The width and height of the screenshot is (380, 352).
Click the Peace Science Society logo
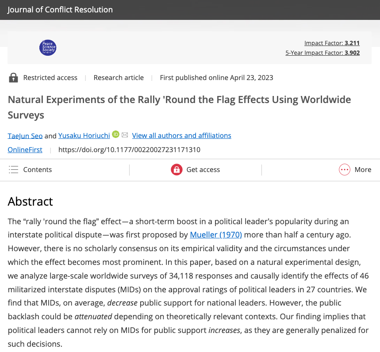48,48
